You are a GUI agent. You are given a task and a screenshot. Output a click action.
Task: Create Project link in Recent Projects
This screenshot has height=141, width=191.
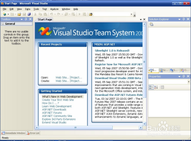tap(76, 81)
